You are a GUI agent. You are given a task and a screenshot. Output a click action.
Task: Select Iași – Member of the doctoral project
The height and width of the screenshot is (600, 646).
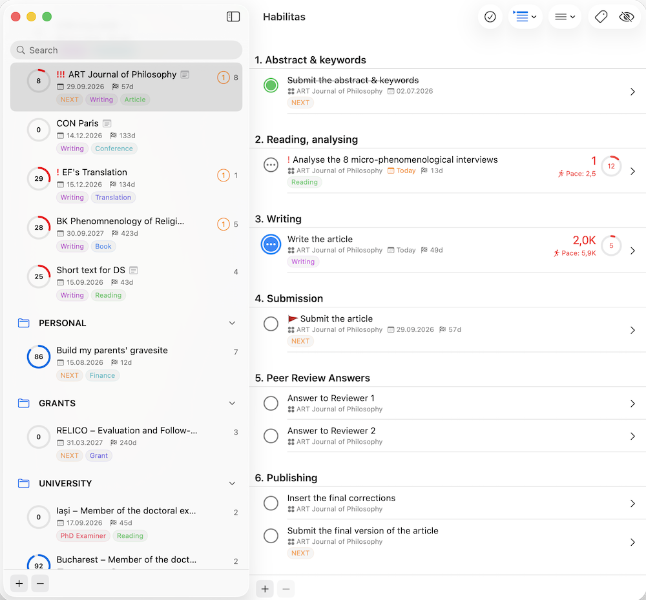(126, 523)
